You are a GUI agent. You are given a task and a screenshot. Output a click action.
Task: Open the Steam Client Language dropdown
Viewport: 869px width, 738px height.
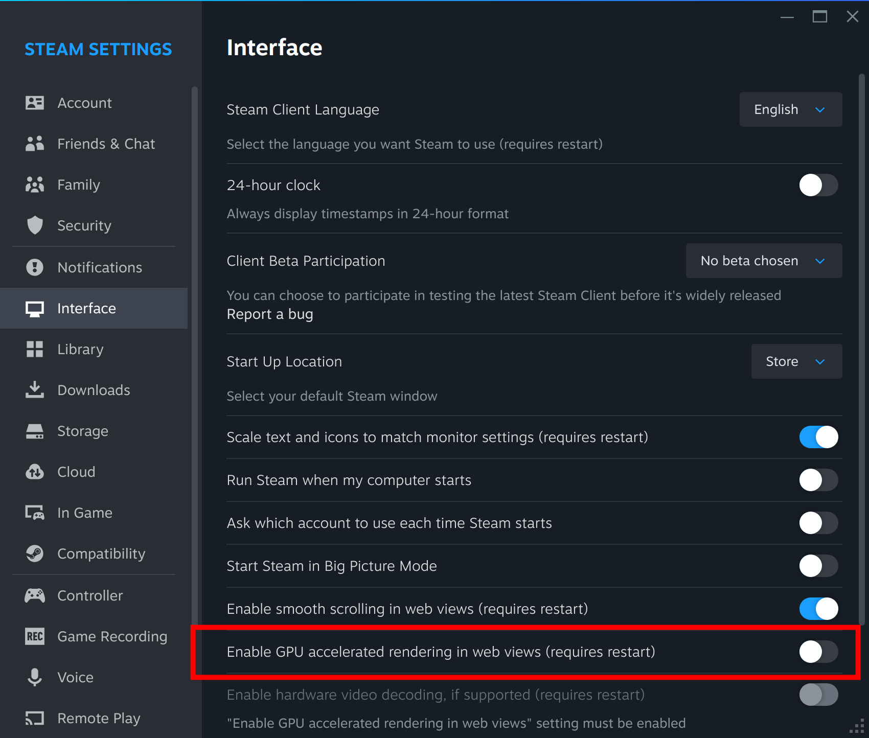coord(791,109)
